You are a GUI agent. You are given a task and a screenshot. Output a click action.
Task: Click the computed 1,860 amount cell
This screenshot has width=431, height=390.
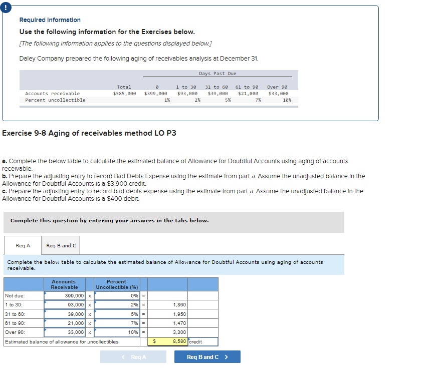167,305
